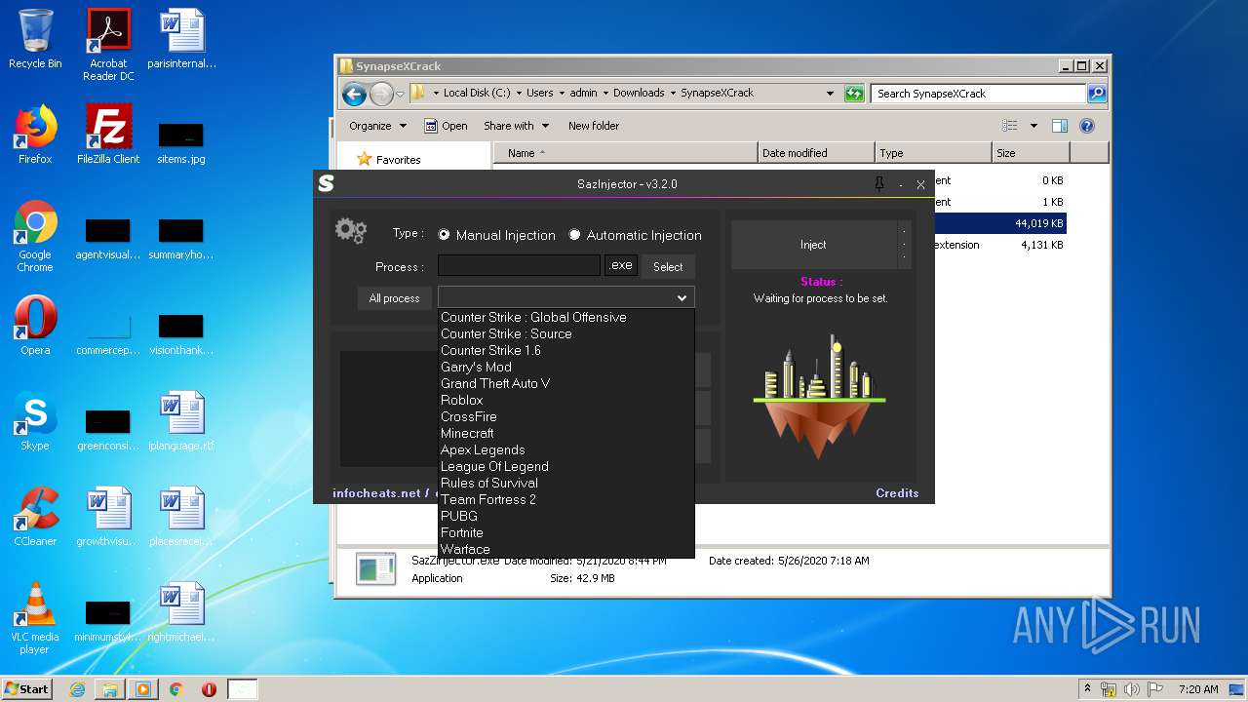Open Internet Explorer from taskbar
The height and width of the screenshot is (702, 1248).
pyautogui.click(x=77, y=689)
